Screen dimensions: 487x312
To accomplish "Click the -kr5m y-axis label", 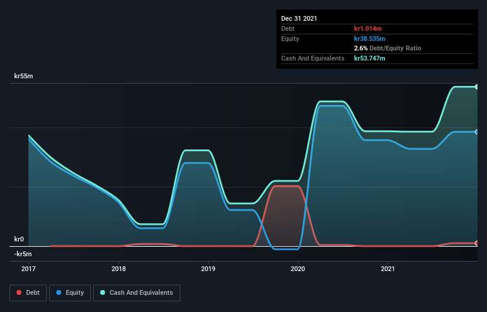I will click(x=23, y=254).
